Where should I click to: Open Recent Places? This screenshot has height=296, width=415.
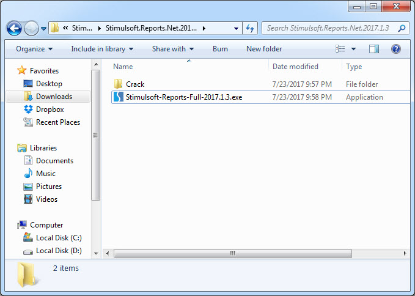click(x=58, y=122)
